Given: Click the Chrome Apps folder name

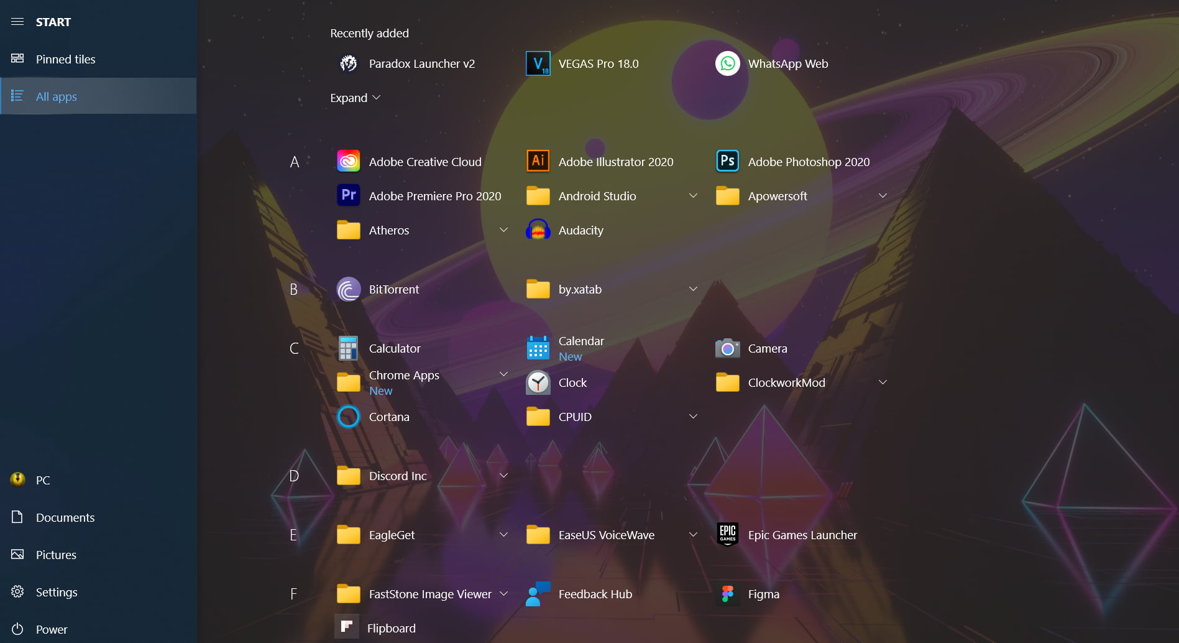Looking at the screenshot, I should (x=404, y=375).
